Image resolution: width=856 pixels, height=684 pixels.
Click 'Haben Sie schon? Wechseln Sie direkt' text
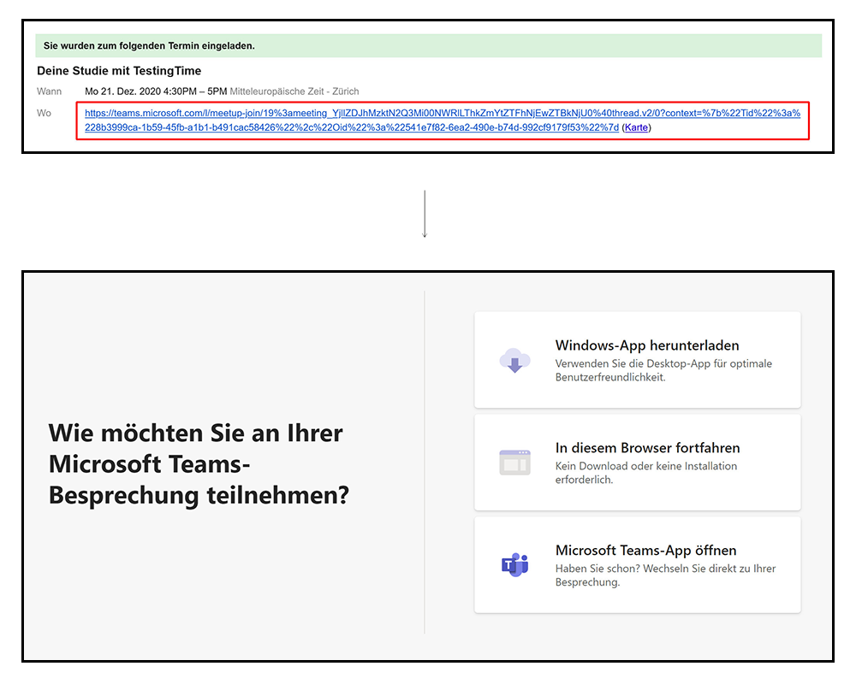pyautogui.click(x=665, y=575)
